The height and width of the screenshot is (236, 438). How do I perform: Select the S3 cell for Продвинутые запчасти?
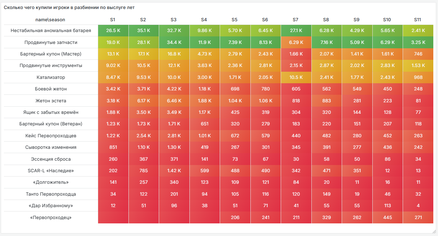174,43
